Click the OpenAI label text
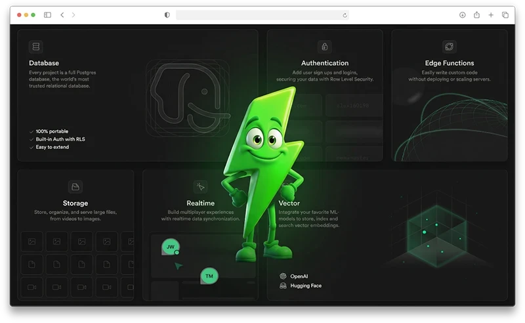The width and height of the screenshot is (525, 323). [299, 276]
